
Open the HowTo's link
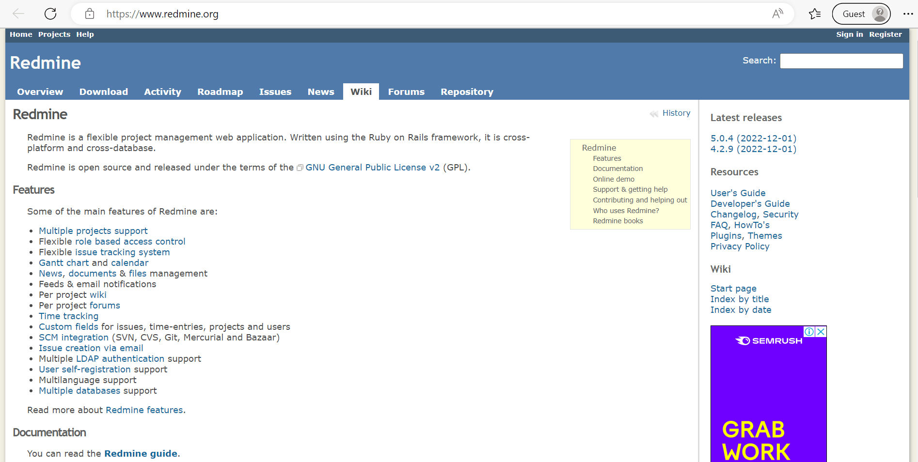[752, 225]
